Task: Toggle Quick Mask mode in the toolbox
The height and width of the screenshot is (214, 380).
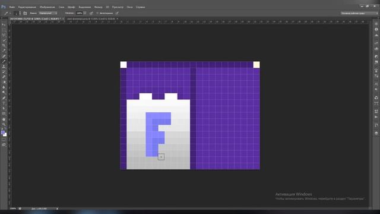Action: pos(4,140)
